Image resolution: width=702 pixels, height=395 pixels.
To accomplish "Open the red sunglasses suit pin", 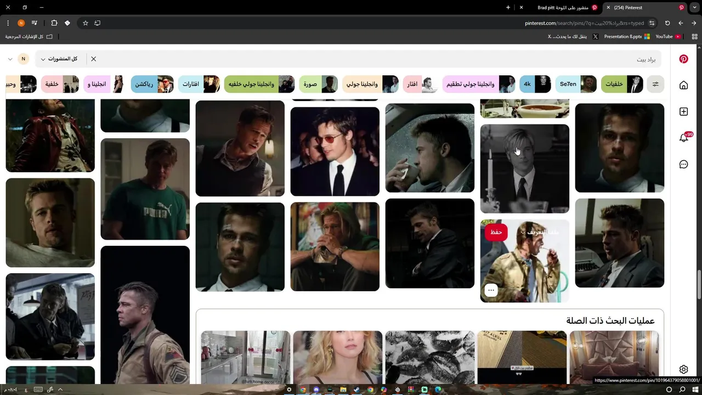I will point(335,151).
